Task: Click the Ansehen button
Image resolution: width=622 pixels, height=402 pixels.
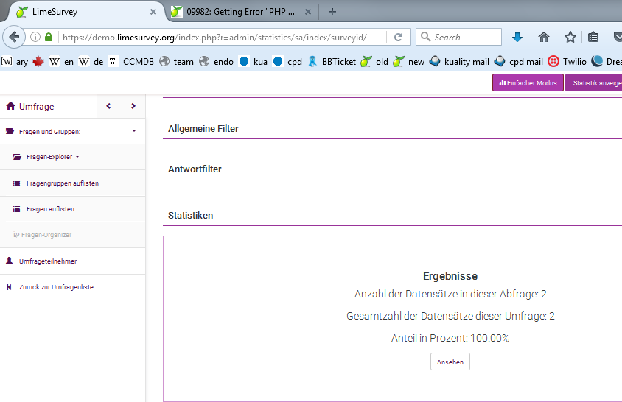Action: pos(450,362)
